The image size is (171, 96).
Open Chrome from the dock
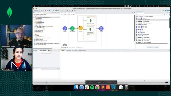click(x=97, y=87)
